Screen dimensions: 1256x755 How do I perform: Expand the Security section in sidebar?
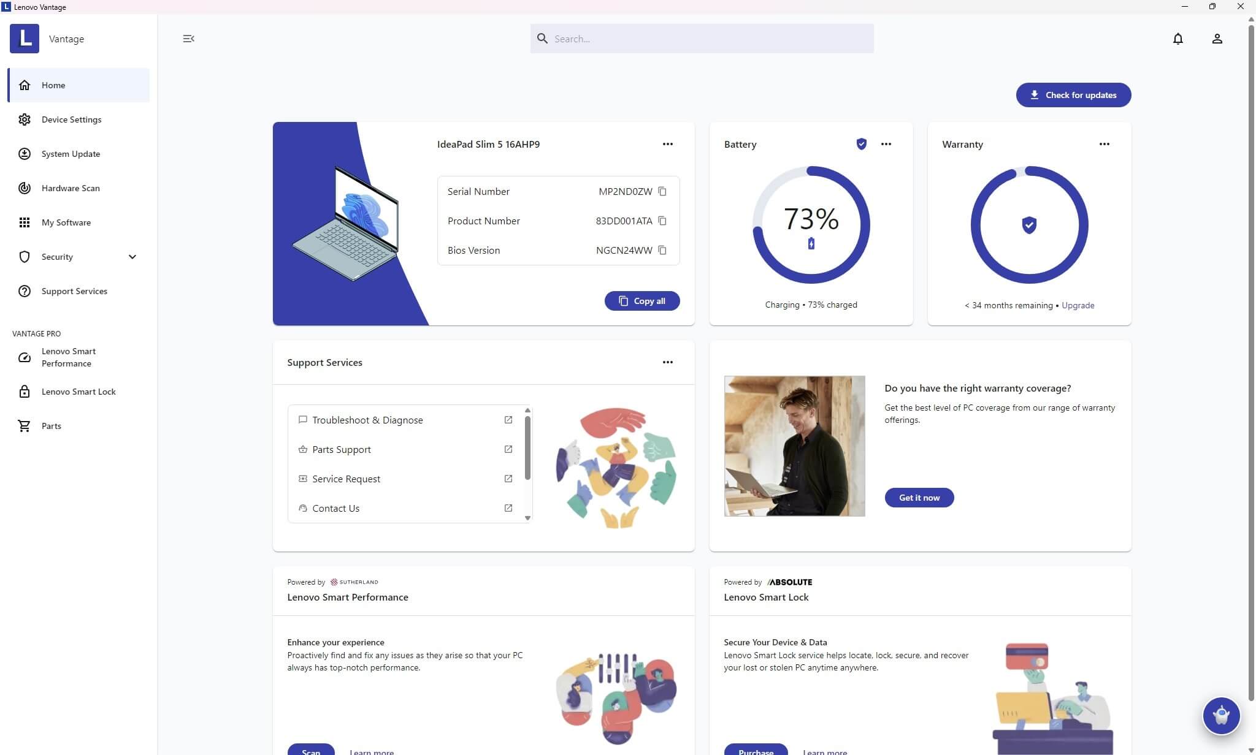point(132,256)
